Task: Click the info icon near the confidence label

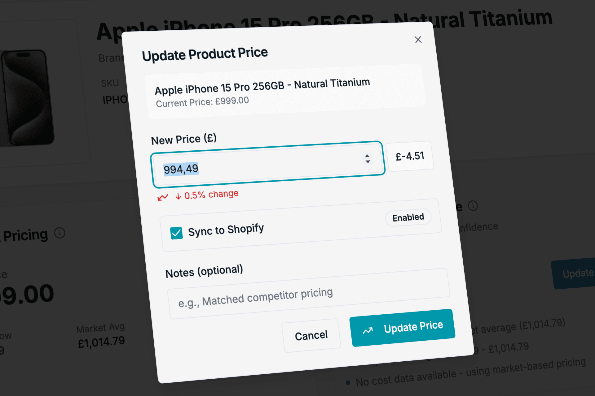Action: (x=473, y=206)
